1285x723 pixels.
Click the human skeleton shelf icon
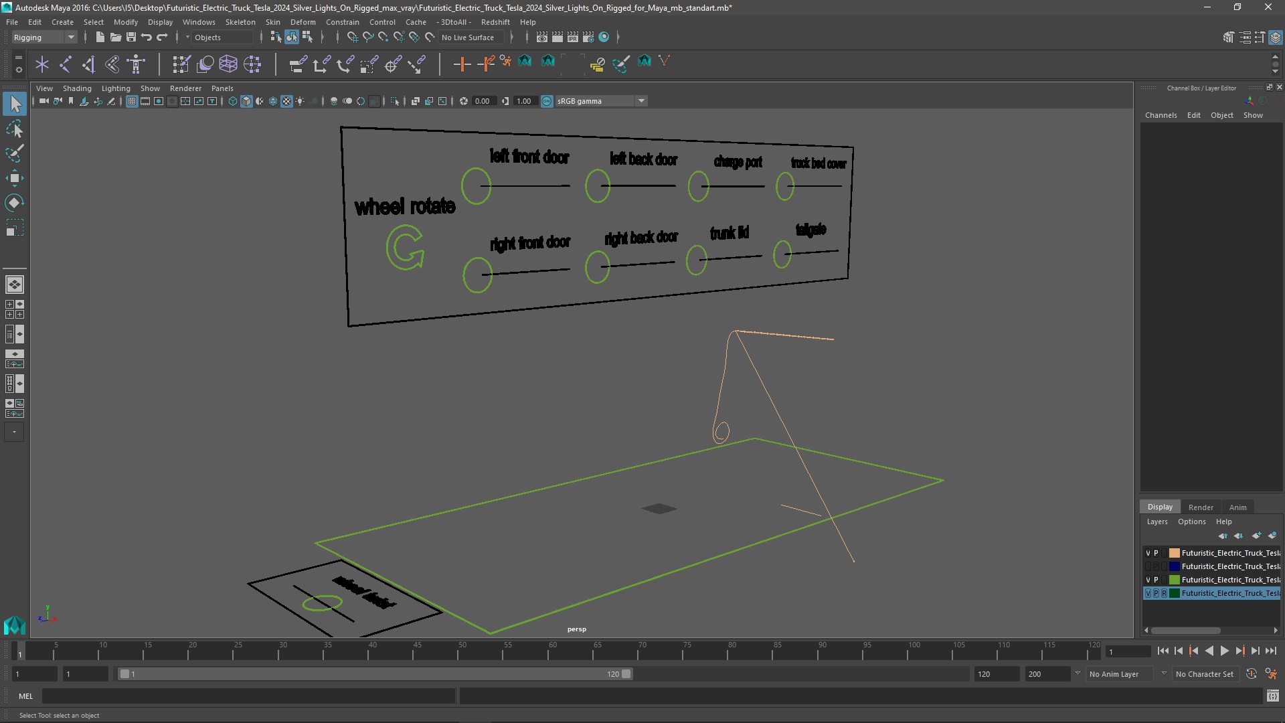[137, 64]
